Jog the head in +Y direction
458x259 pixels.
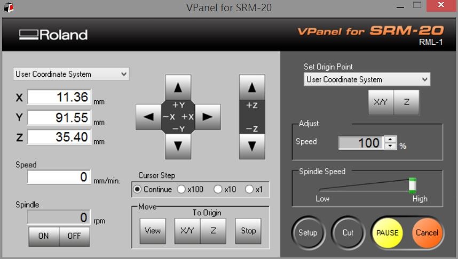(178, 87)
